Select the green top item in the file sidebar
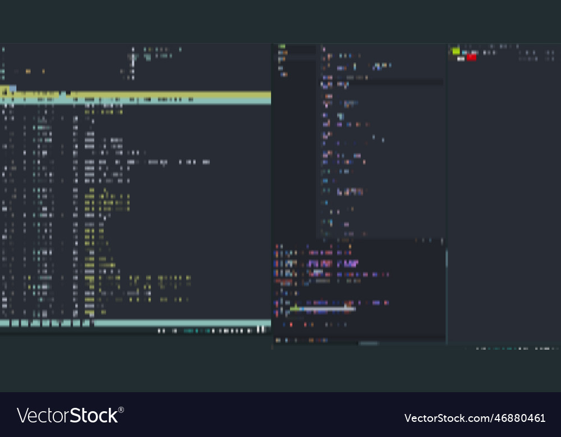Screen dimensions: 561x437 coord(282,47)
